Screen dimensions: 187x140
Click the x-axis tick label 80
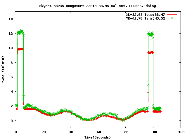[127, 132]
